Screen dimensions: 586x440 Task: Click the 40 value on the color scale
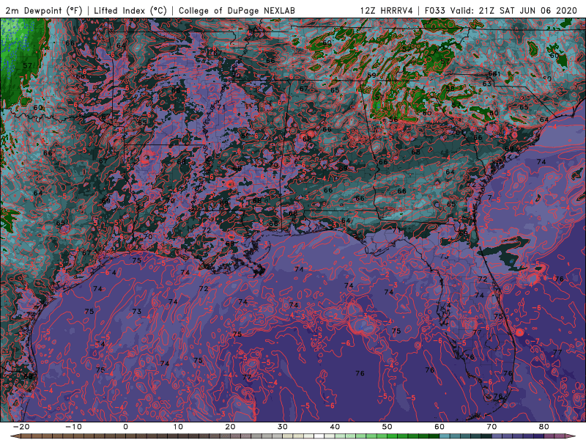[x=335, y=427]
